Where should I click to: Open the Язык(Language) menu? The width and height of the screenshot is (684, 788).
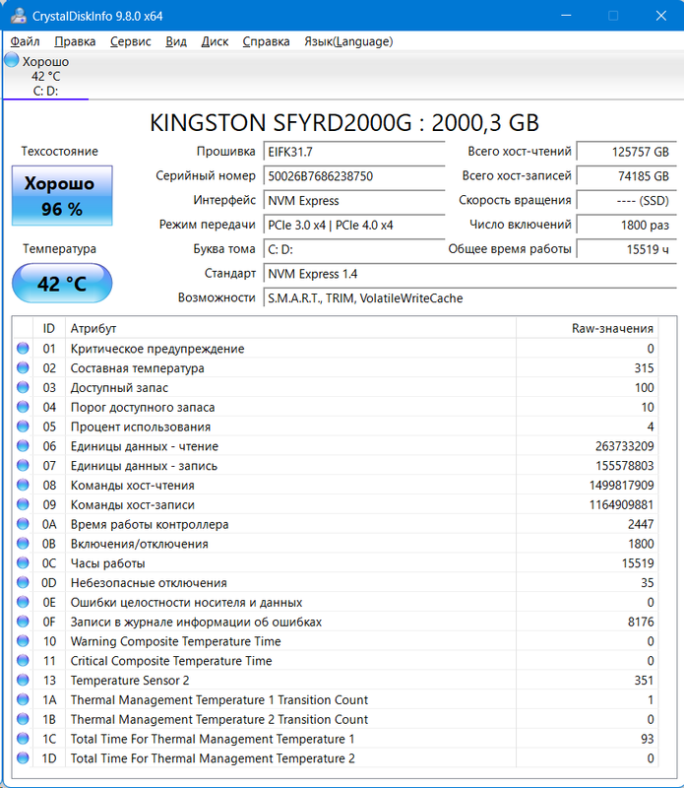[x=348, y=41]
